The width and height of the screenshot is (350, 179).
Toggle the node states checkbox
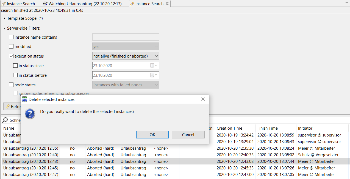tap(11, 85)
